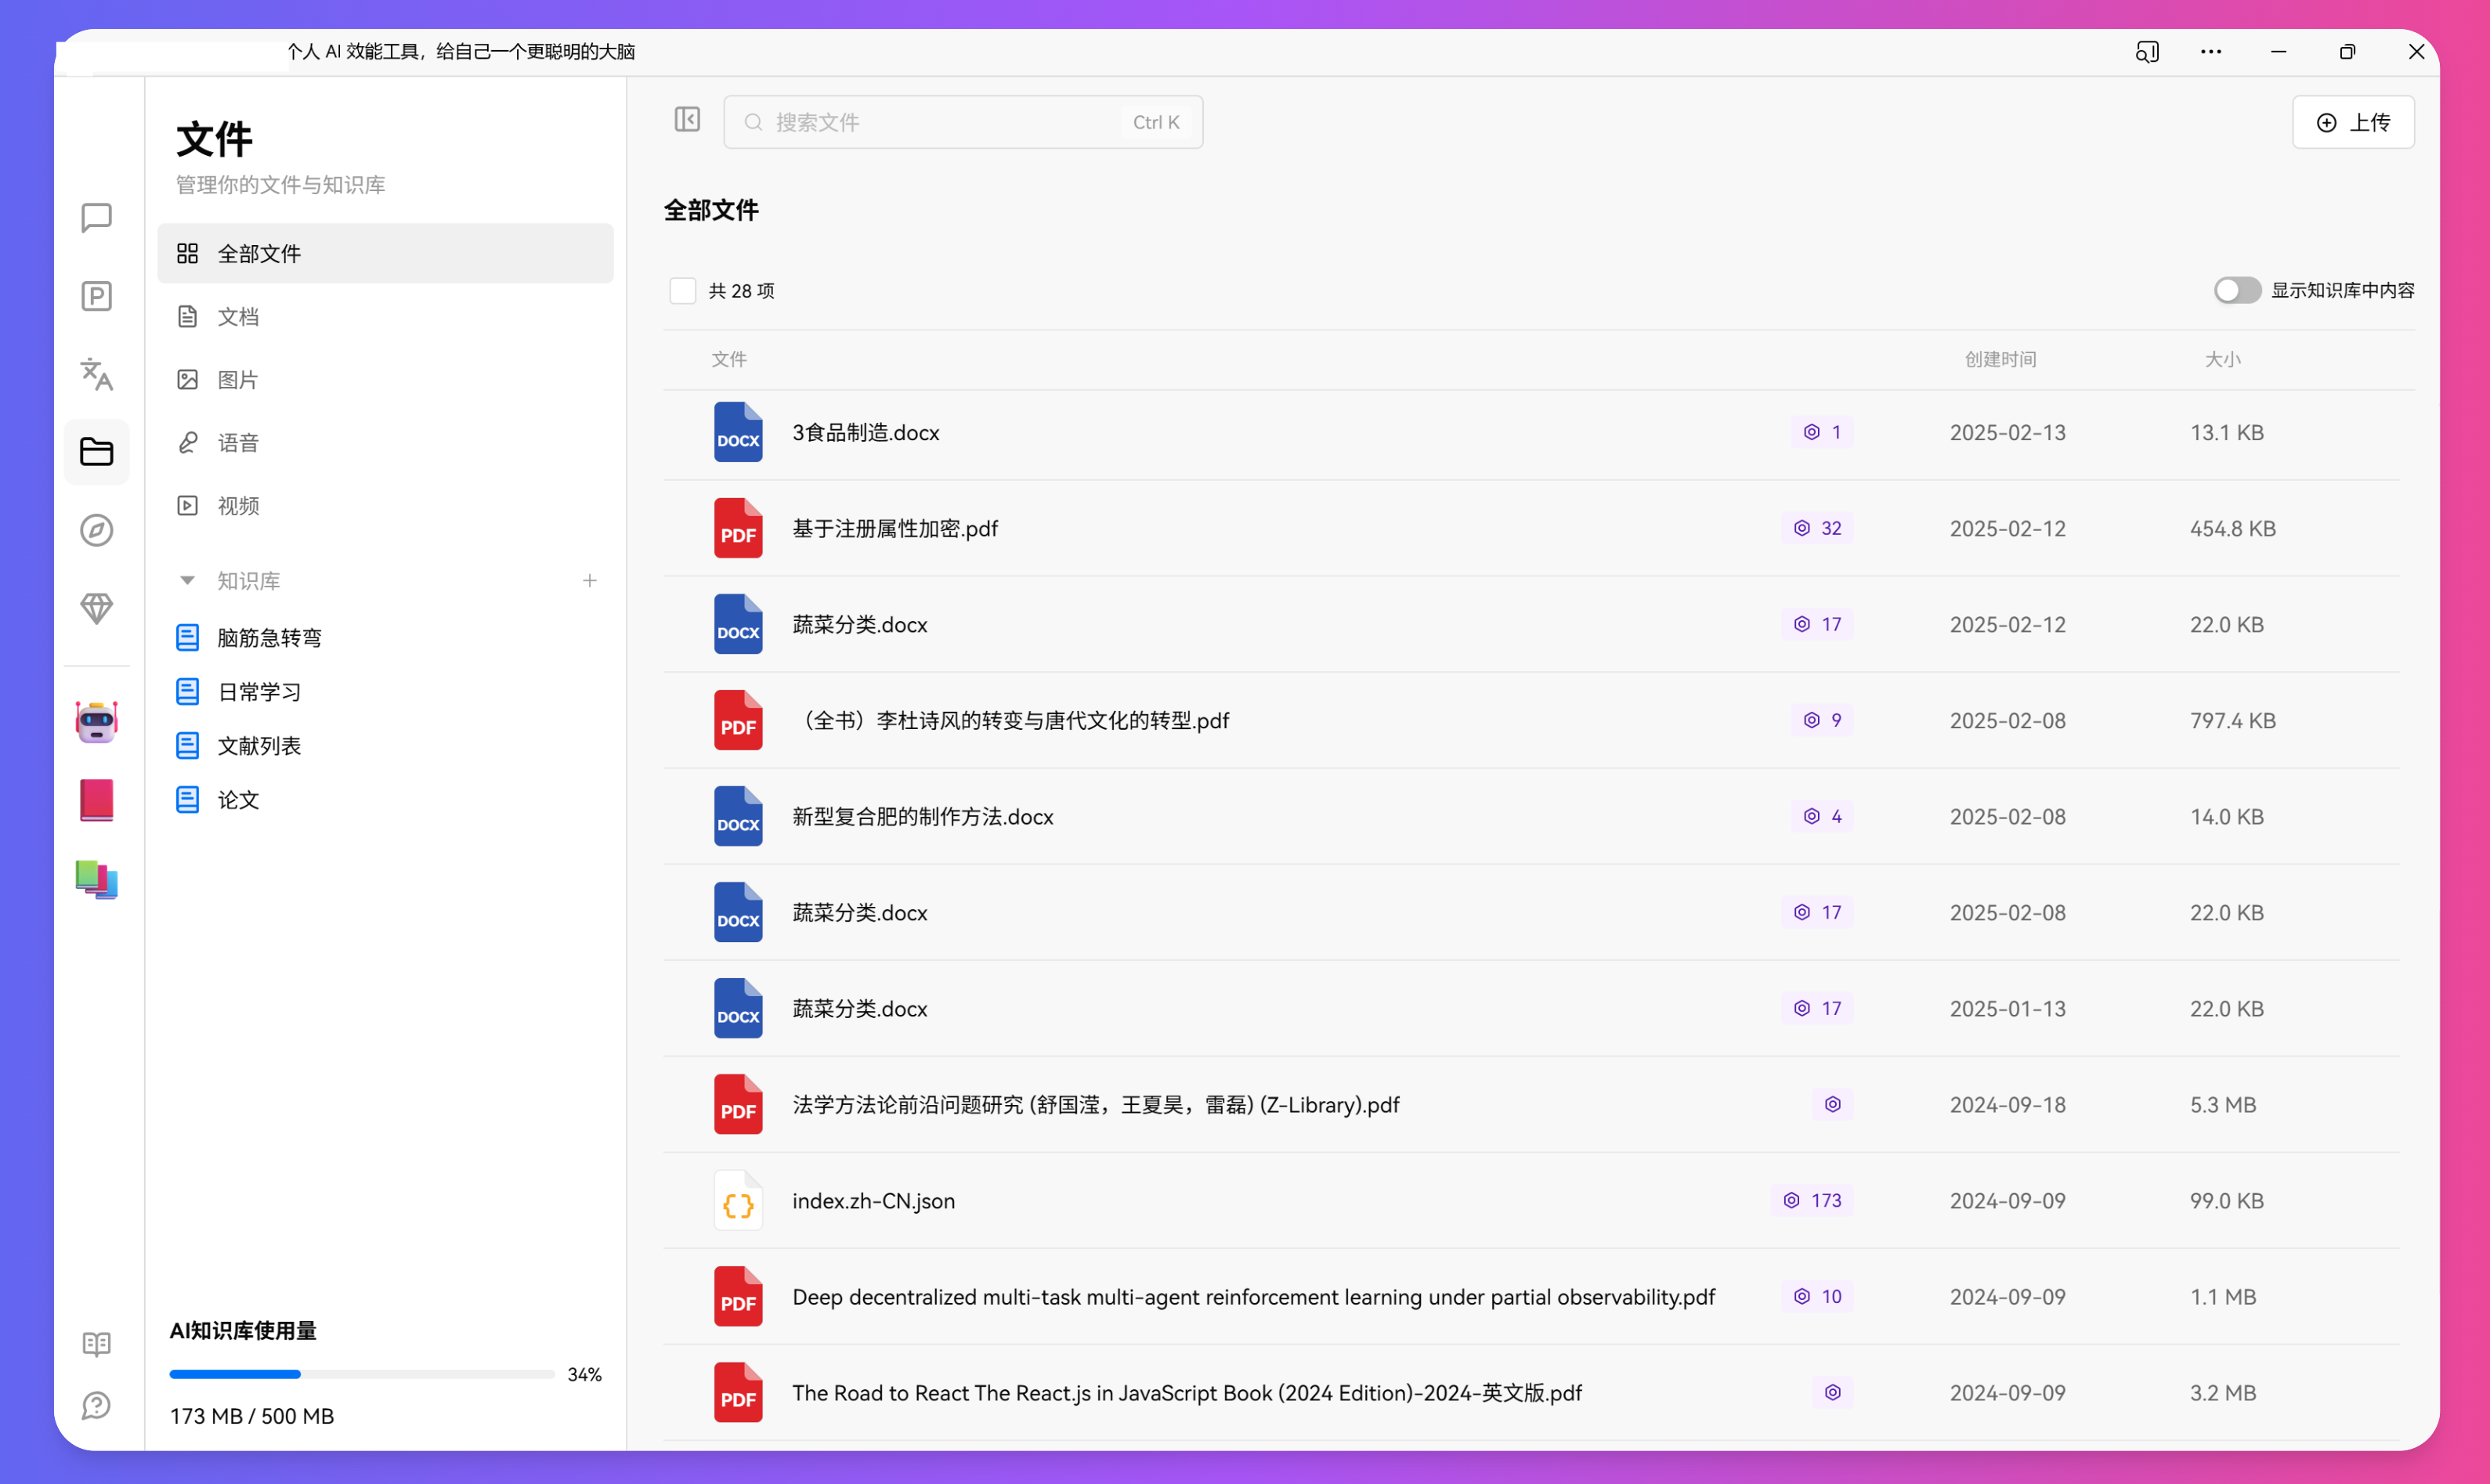Click the translate icon in sidebar
2490x1484 pixels.
pyautogui.click(x=96, y=374)
